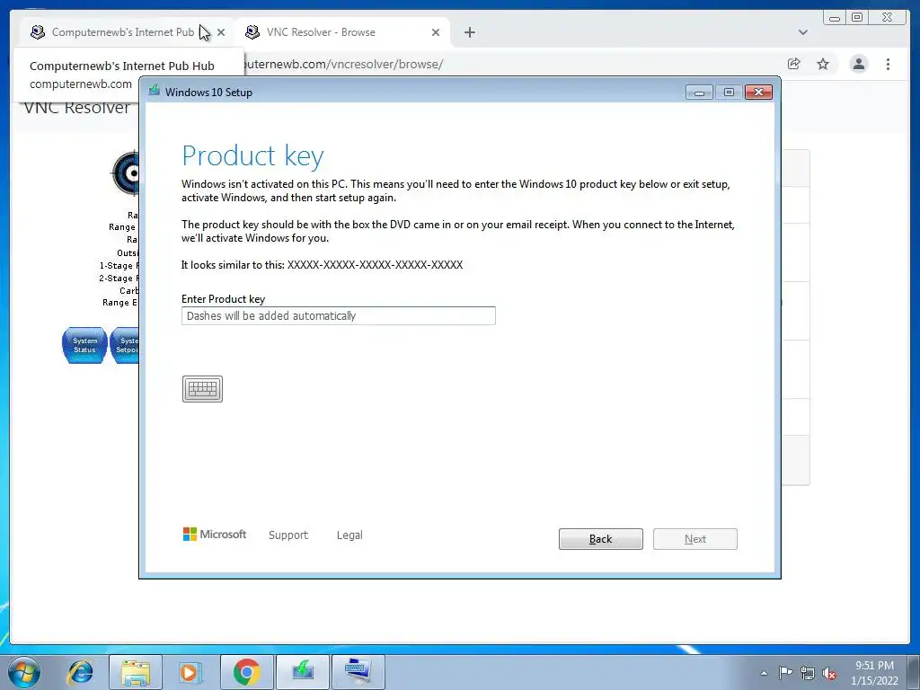Select the Windows 10 Setup taskbar icon
The height and width of the screenshot is (690, 920).
click(302, 672)
